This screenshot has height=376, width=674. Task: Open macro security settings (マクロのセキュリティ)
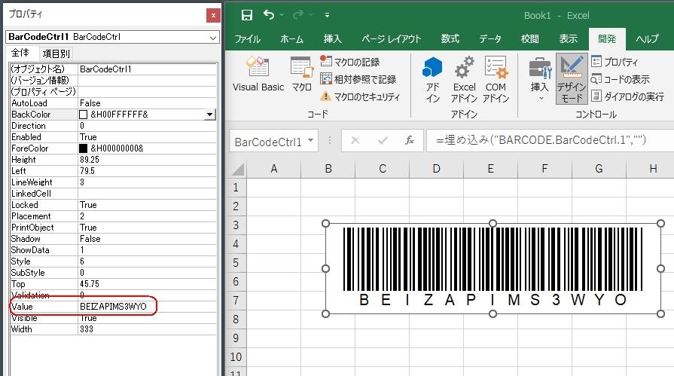click(x=360, y=96)
